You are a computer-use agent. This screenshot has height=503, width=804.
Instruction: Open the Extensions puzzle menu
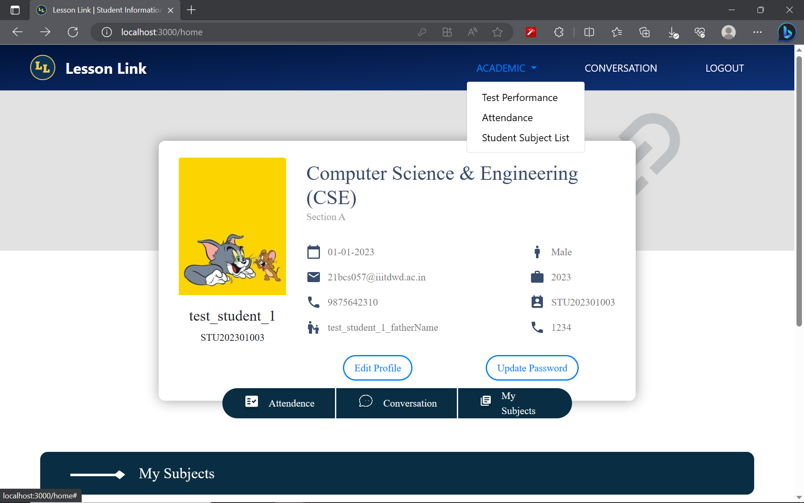point(559,32)
